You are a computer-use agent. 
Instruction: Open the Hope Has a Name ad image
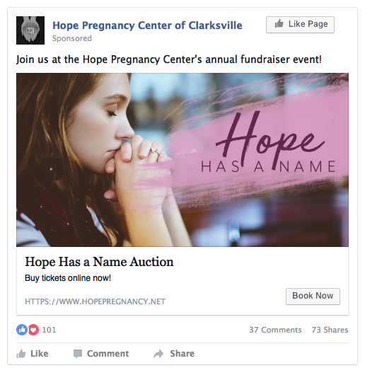(182, 160)
